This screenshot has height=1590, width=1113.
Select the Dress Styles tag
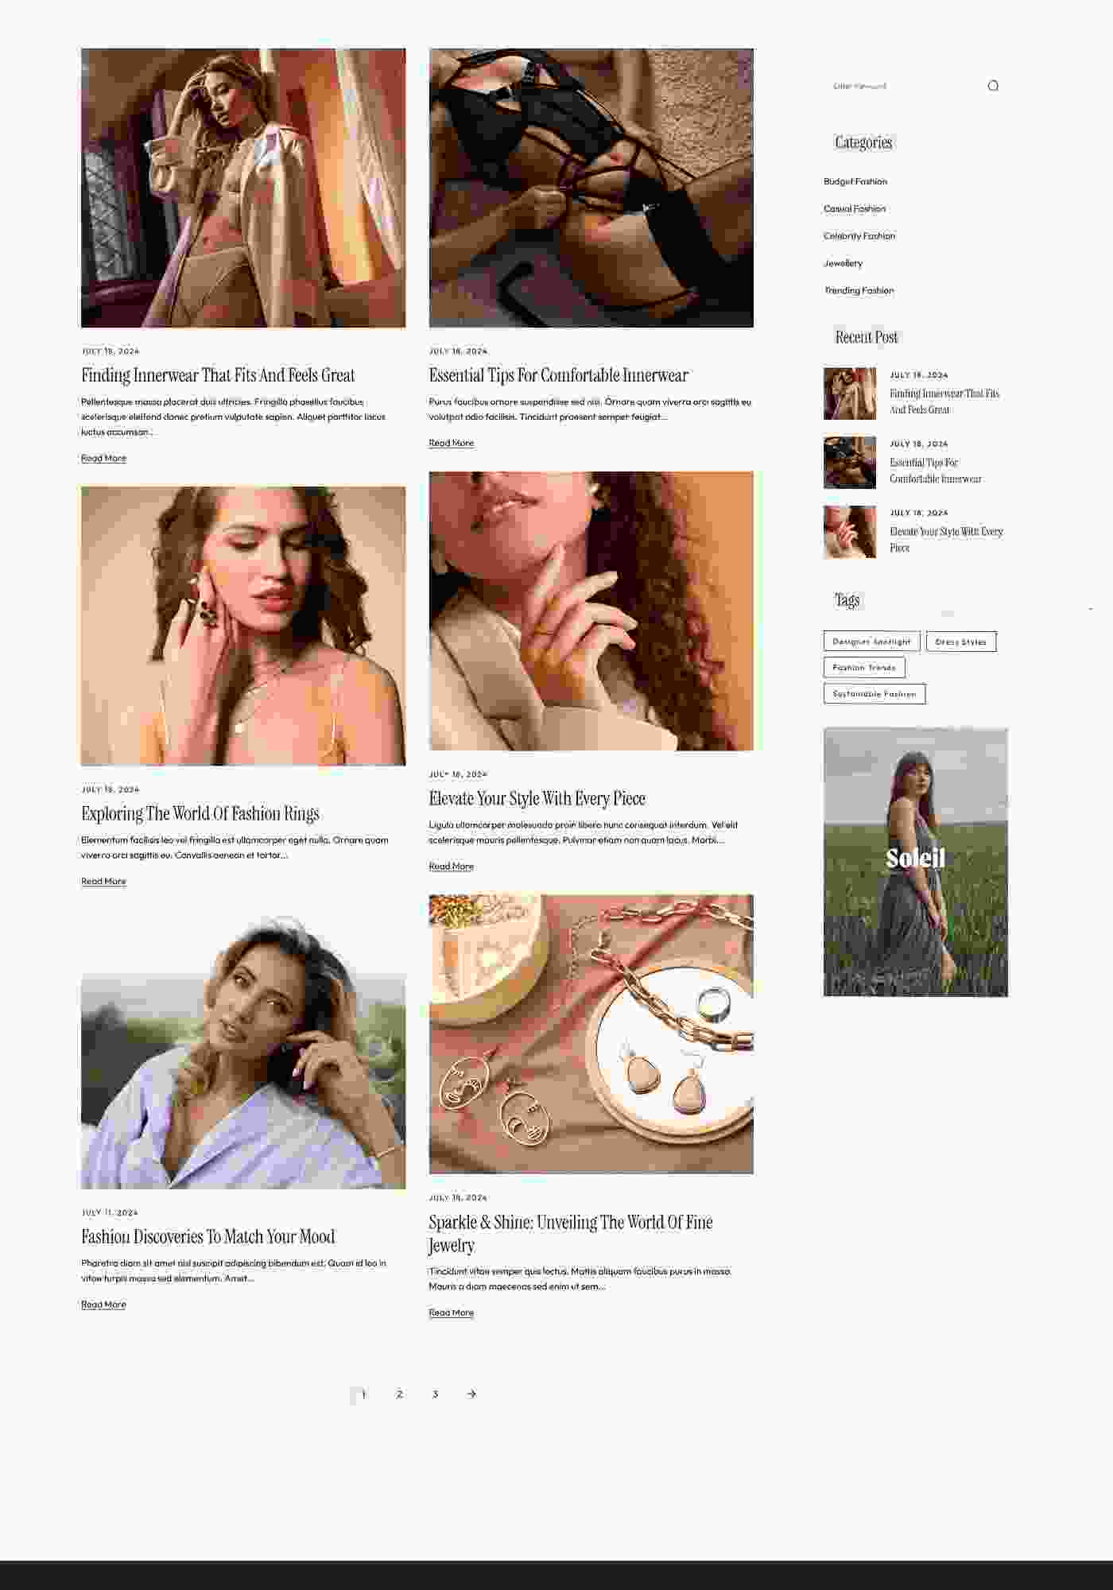pos(961,642)
